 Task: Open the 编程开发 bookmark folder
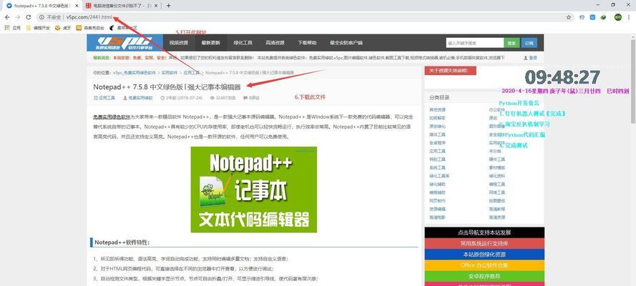38,28
